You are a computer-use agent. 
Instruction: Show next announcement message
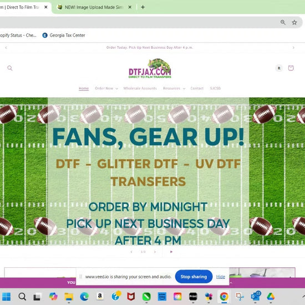[x=293, y=48]
